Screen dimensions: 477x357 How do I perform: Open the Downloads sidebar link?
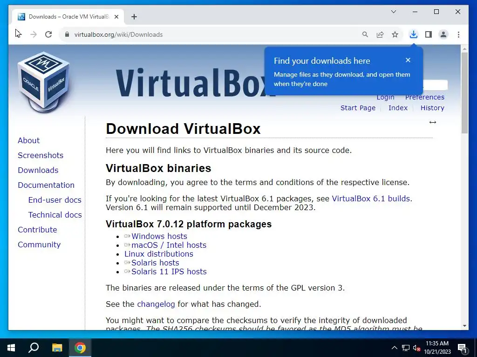click(x=38, y=170)
